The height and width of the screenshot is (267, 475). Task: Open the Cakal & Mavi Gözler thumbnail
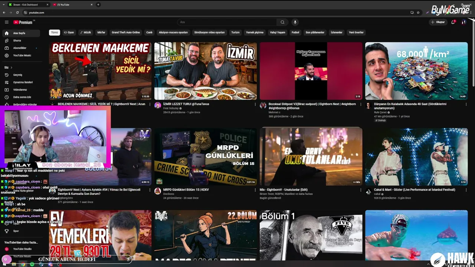pos(416,156)
